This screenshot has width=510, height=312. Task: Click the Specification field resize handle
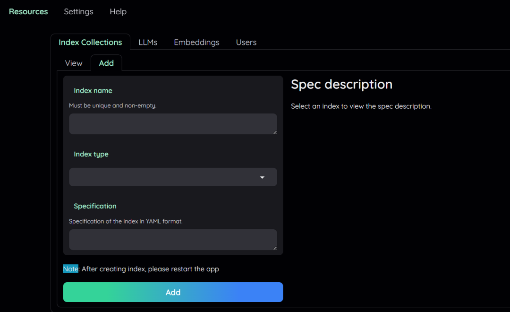[275, 248]
